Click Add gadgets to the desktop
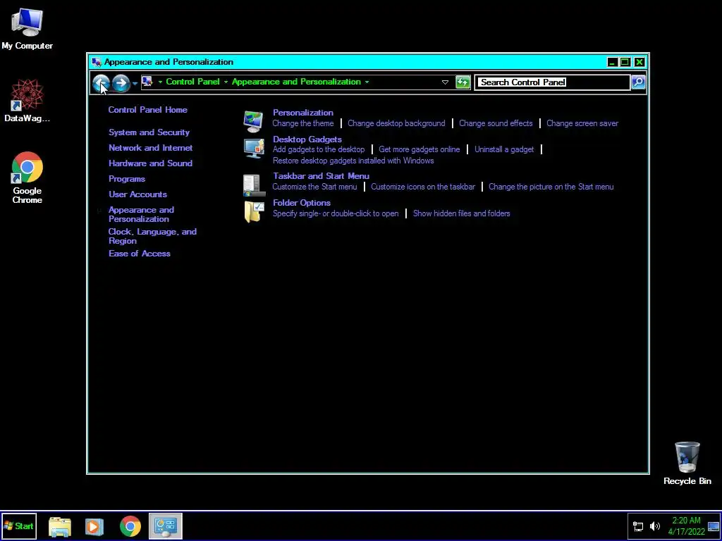The height and width of the screenshot is (541, 722). click(319, 149)
